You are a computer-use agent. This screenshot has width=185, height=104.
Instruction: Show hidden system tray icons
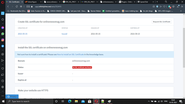(x=149, y=101)
